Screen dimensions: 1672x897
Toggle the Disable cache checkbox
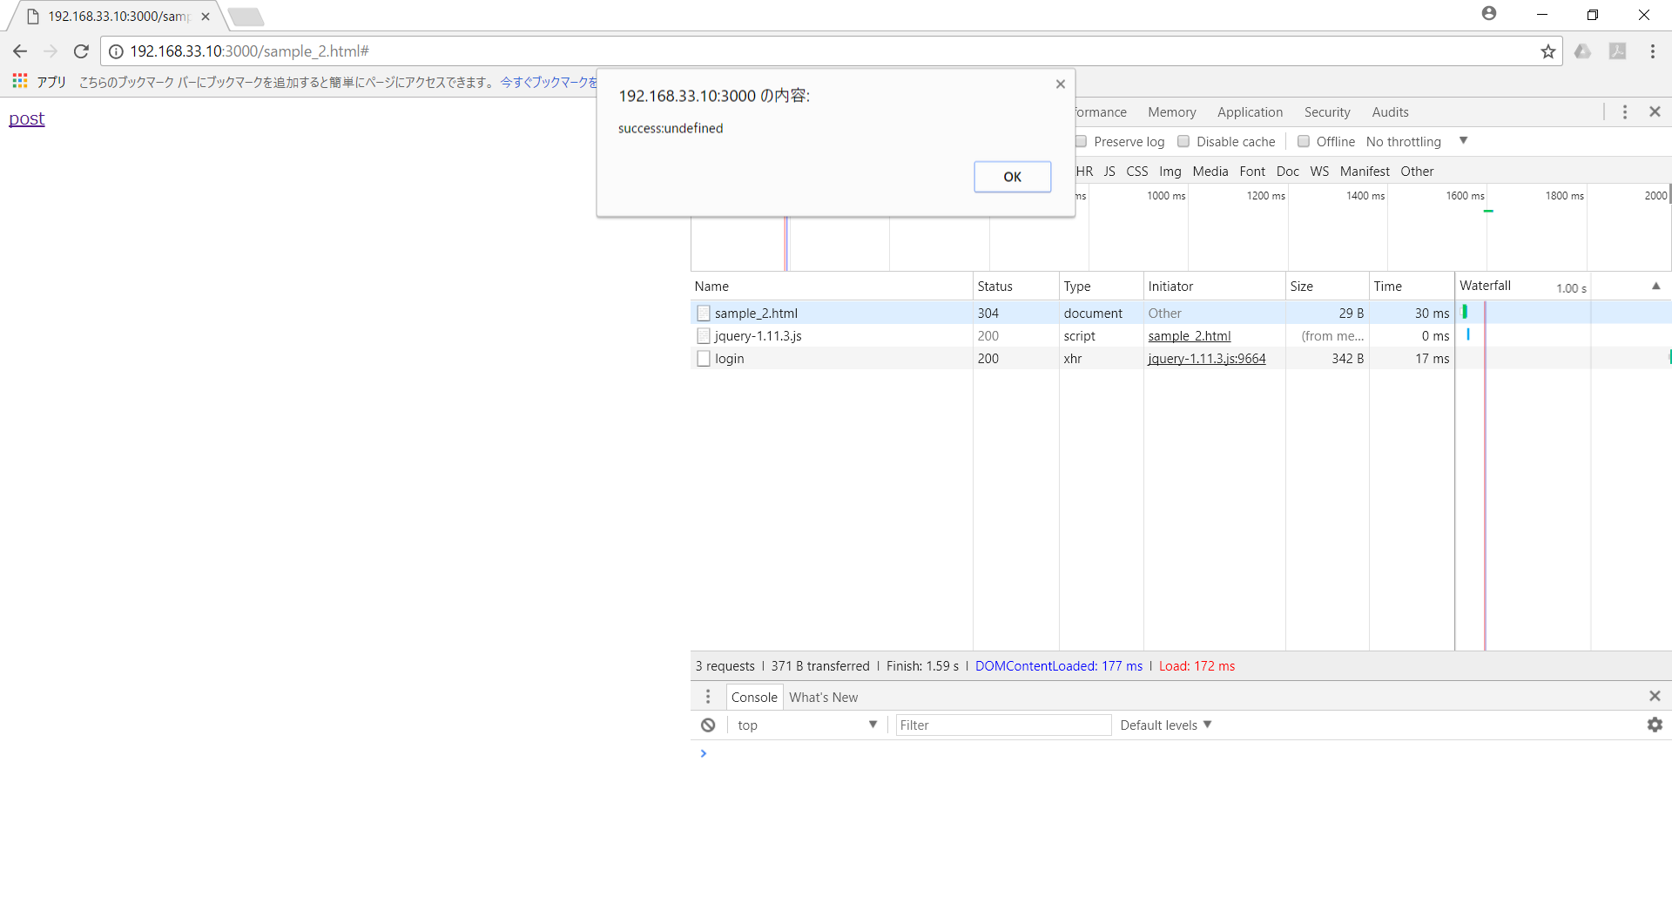click(x=1183, y=142)
